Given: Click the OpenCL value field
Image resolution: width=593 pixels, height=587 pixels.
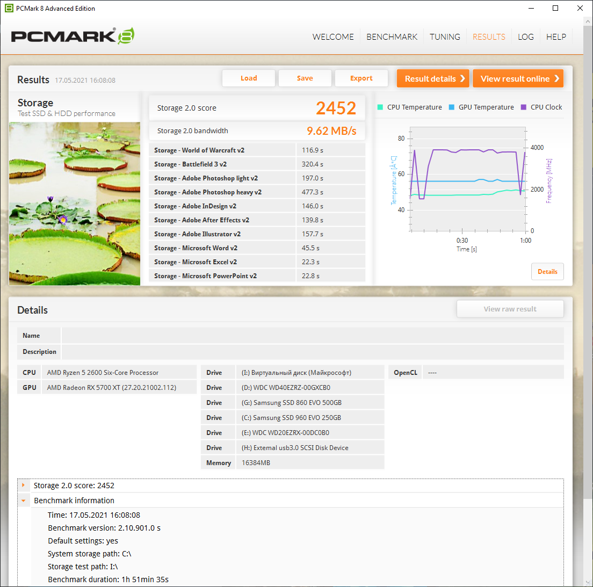Looking at the screenshot, I should (x=493, y=373).
